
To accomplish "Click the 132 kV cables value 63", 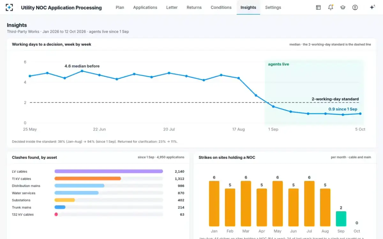I will (x=182, y=214).
